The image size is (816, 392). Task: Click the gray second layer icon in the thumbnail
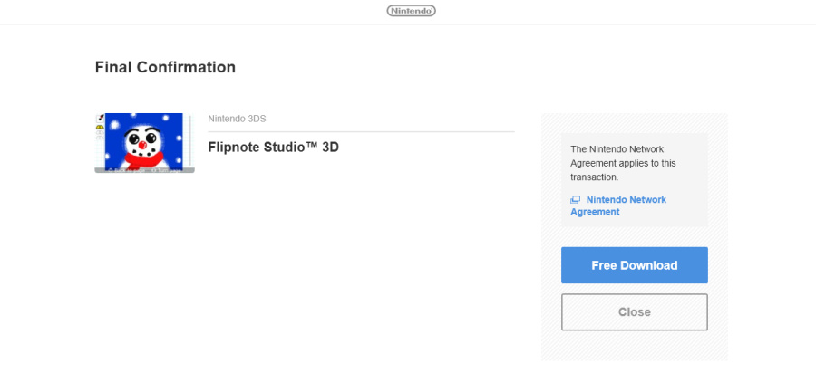point(100,132)
